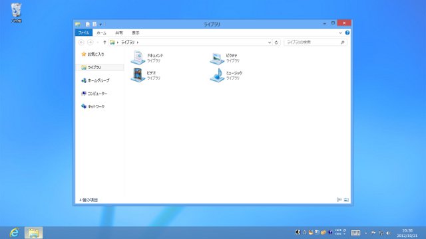Select the ドキュメント library icon

pyautogui.click(x=138, y=58)
